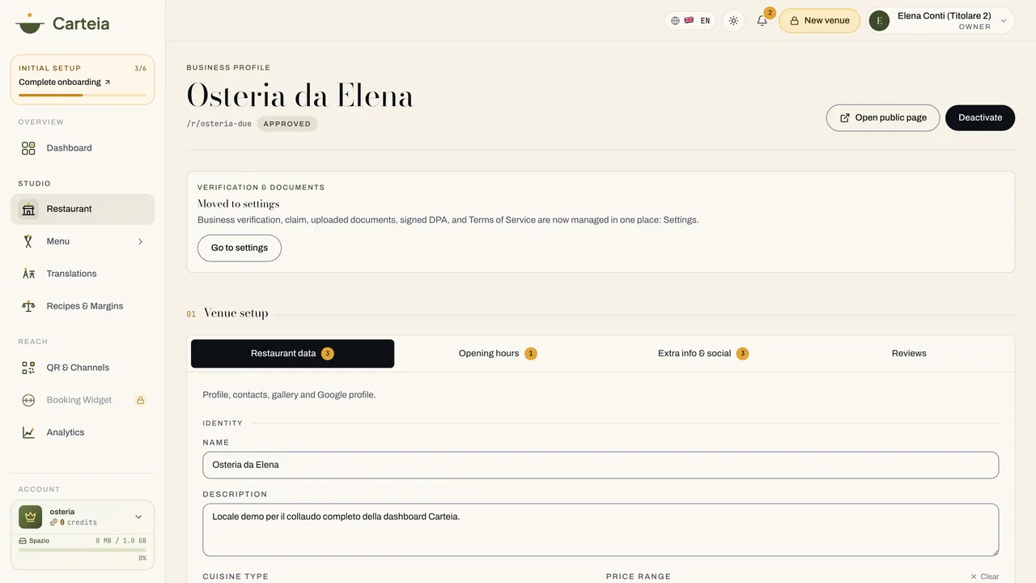The width and height of the screenshot is (1036, 583).
Task: Click Clear next to Price Range
Action: pos(984,577)
